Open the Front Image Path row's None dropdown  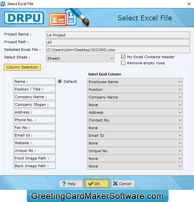(x=135, y=158)
